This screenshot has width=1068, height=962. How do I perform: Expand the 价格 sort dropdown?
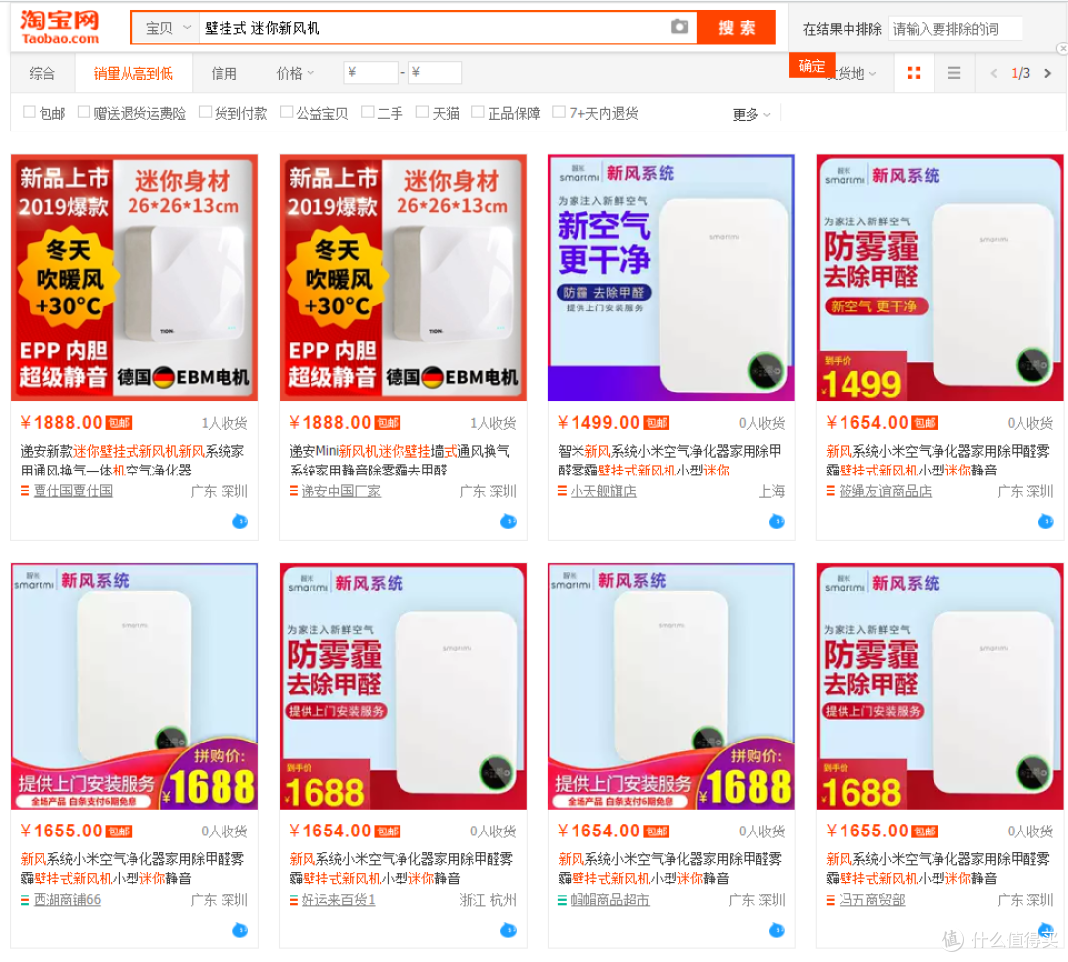(x=295, y=73)
